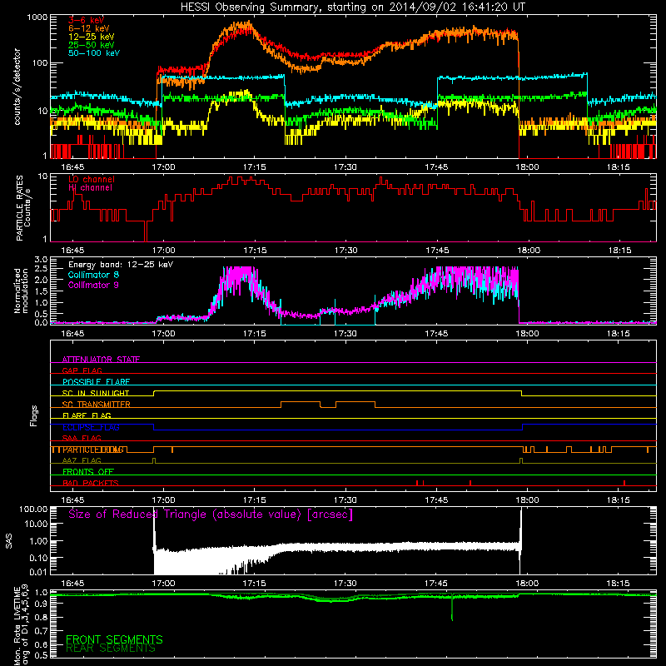
Task: Click the 'Energy band: 12-25 keV' annotation
Action: [121, 265]
